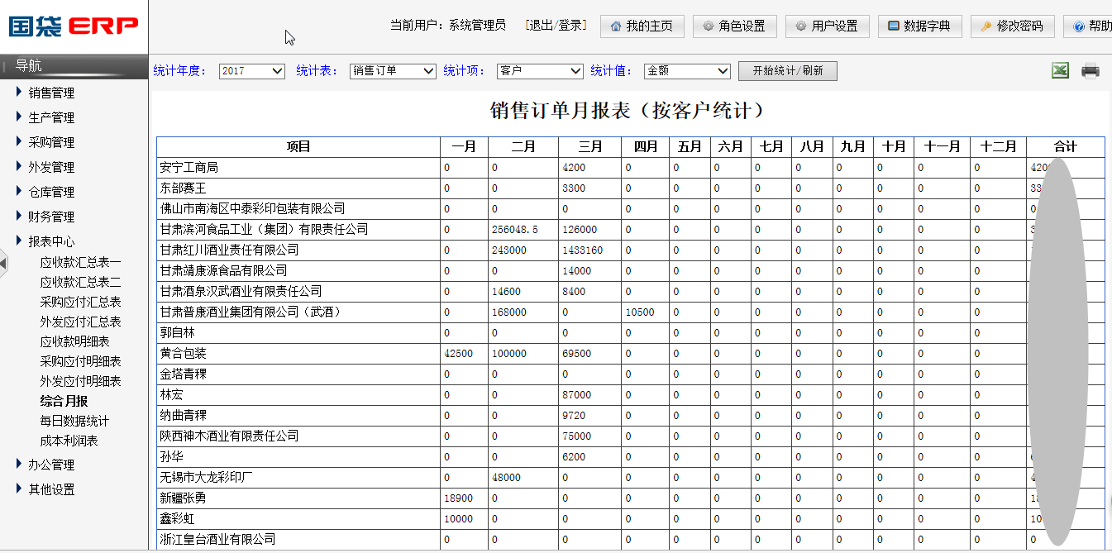Click the printer icon
The width and height of the screenshot is (1112, 553).
1091,71
